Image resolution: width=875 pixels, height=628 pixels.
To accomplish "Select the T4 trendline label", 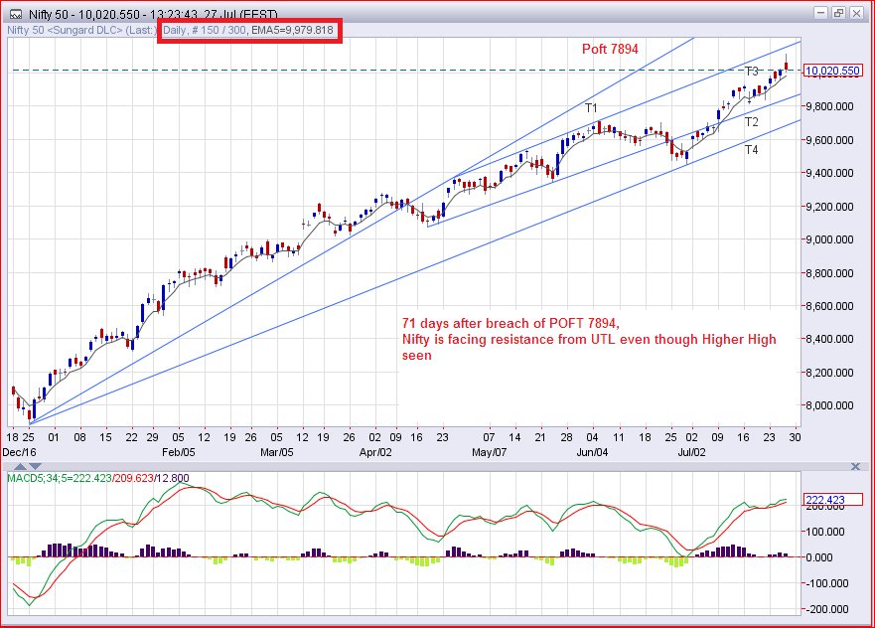I will click(751, 150).
